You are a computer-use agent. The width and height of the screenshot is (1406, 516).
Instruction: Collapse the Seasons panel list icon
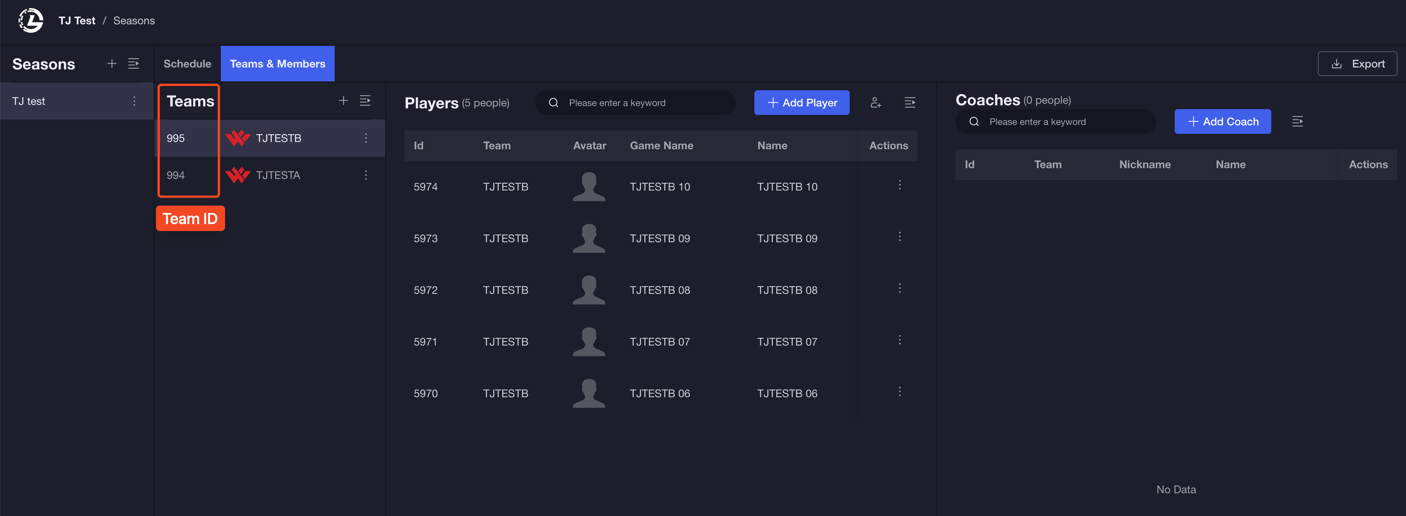(x=134, y=64)
